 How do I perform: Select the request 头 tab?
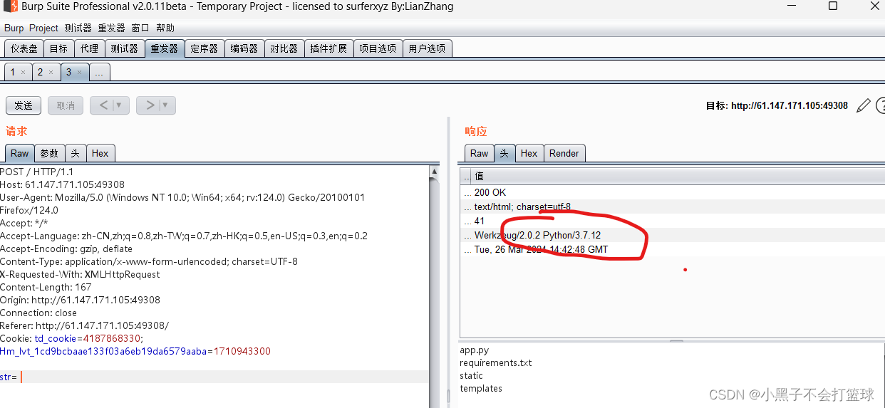76,153
